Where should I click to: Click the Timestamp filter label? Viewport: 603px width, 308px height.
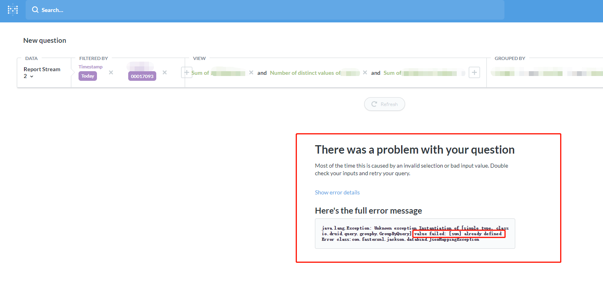(x=91, y=67)
